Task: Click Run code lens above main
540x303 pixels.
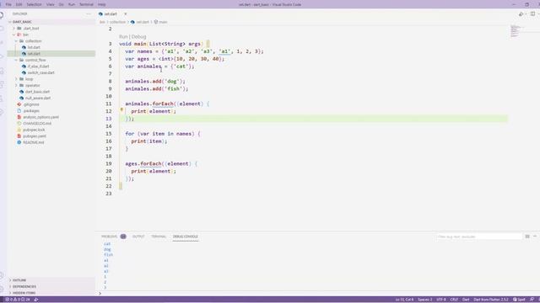Action: pos(123,36)
